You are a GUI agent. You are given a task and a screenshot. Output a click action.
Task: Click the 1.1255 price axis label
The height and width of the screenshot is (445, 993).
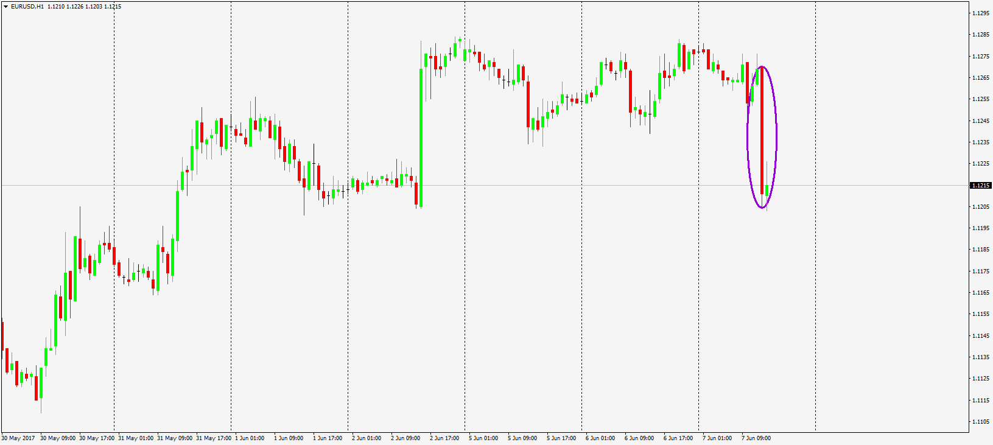981,99
